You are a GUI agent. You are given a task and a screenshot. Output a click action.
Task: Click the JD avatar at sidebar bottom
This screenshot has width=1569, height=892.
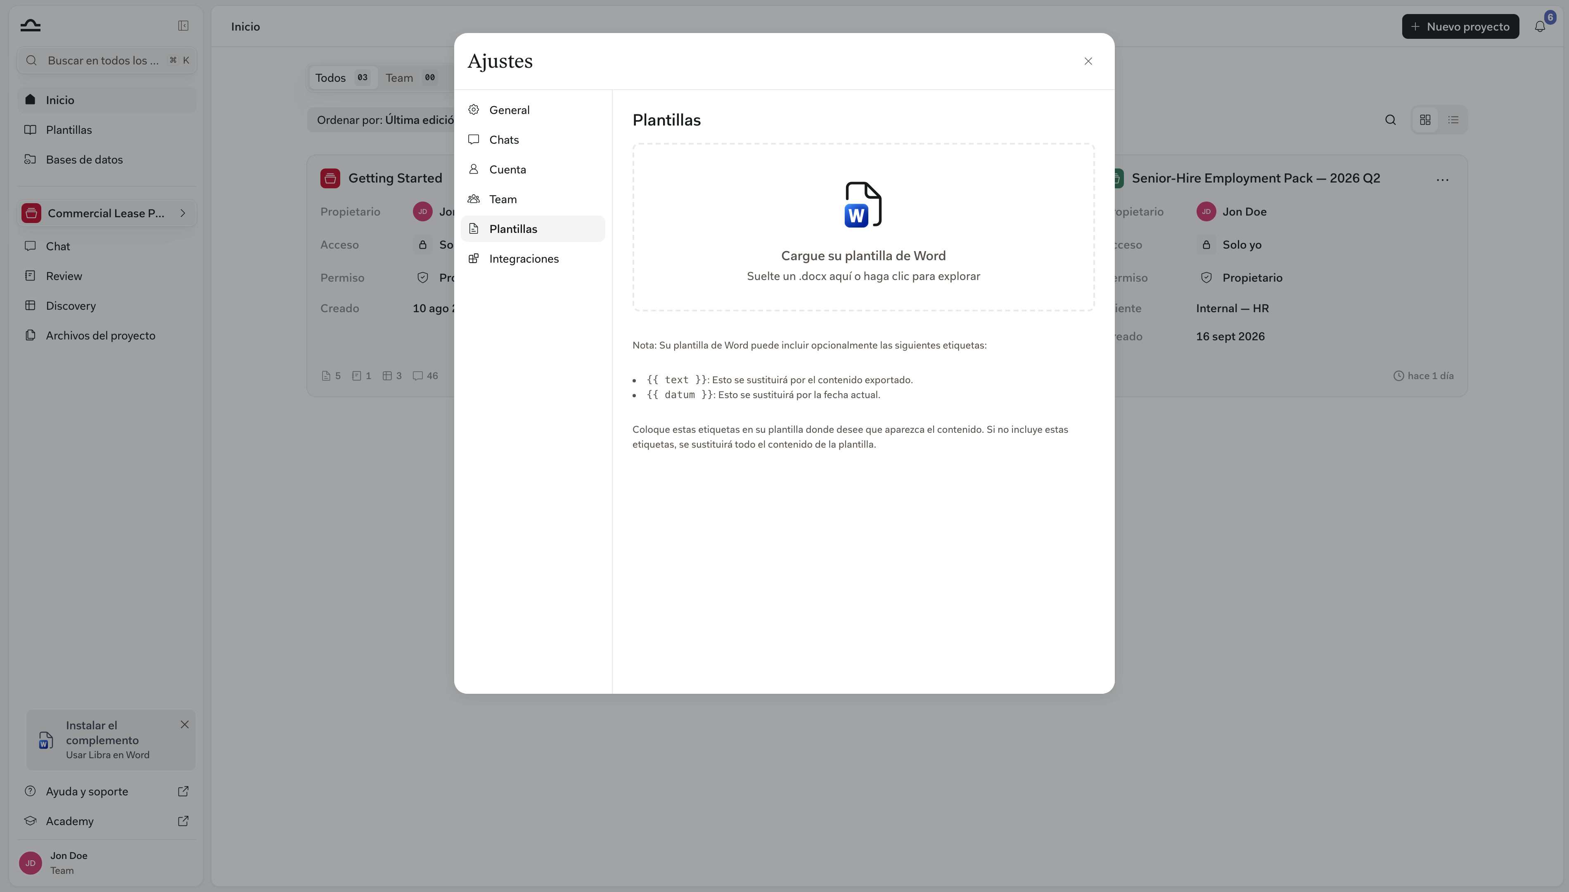click(30, 863)
